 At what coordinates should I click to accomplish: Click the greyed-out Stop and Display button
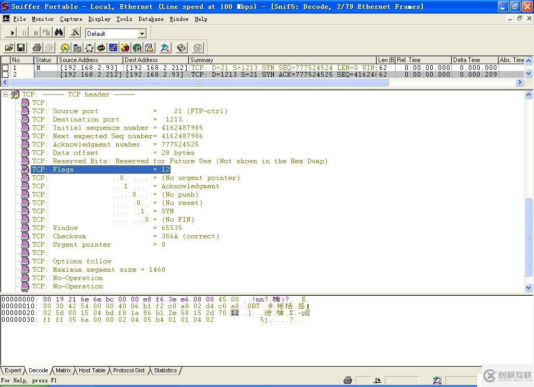(46, 33)
